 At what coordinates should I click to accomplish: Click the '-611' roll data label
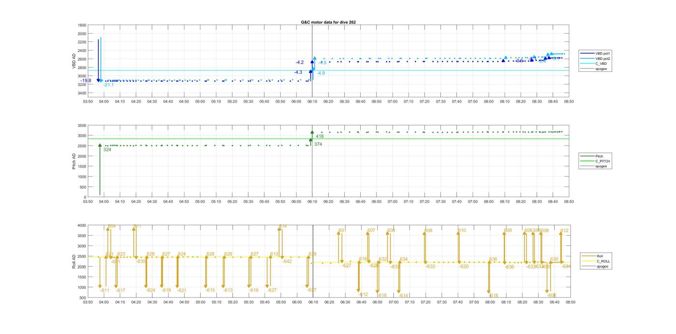point(105,290)
